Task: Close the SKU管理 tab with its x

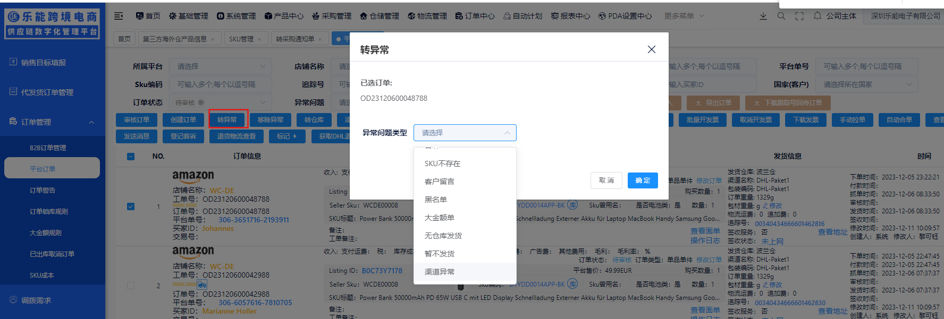Action: click(259, 39)
